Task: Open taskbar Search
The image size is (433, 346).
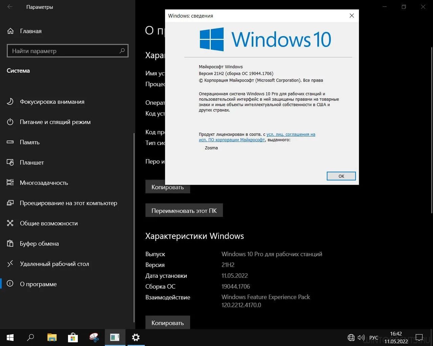Action: coord(30,337)
